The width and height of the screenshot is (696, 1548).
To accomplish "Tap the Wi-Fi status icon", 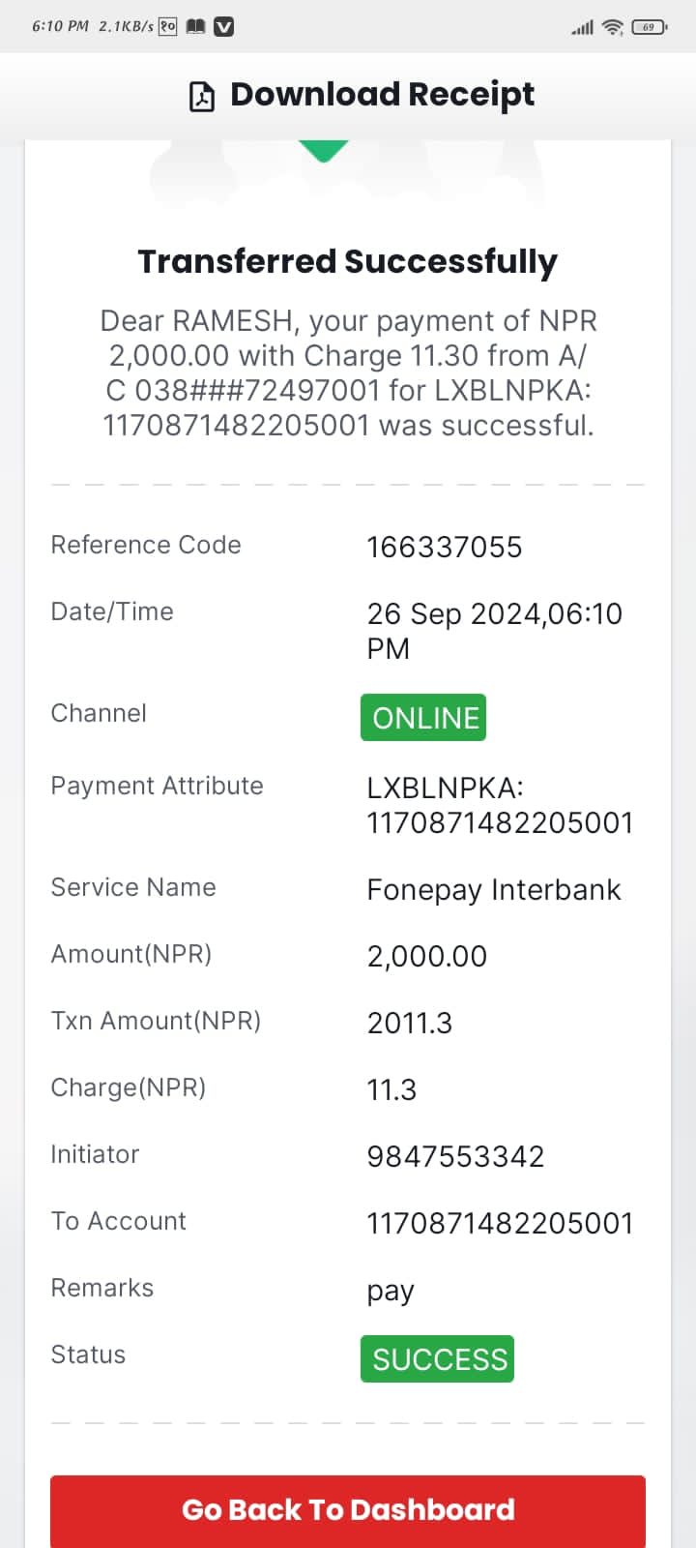I will (x=613, y=27).
